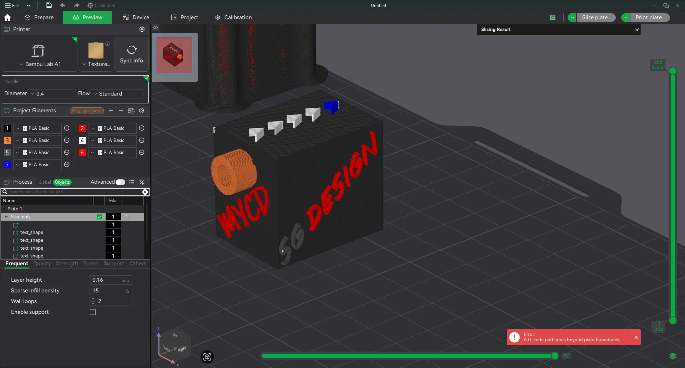Open the File menu
Image resolution: width=685 pixels, height=368 pixels.
click(12, 5)
